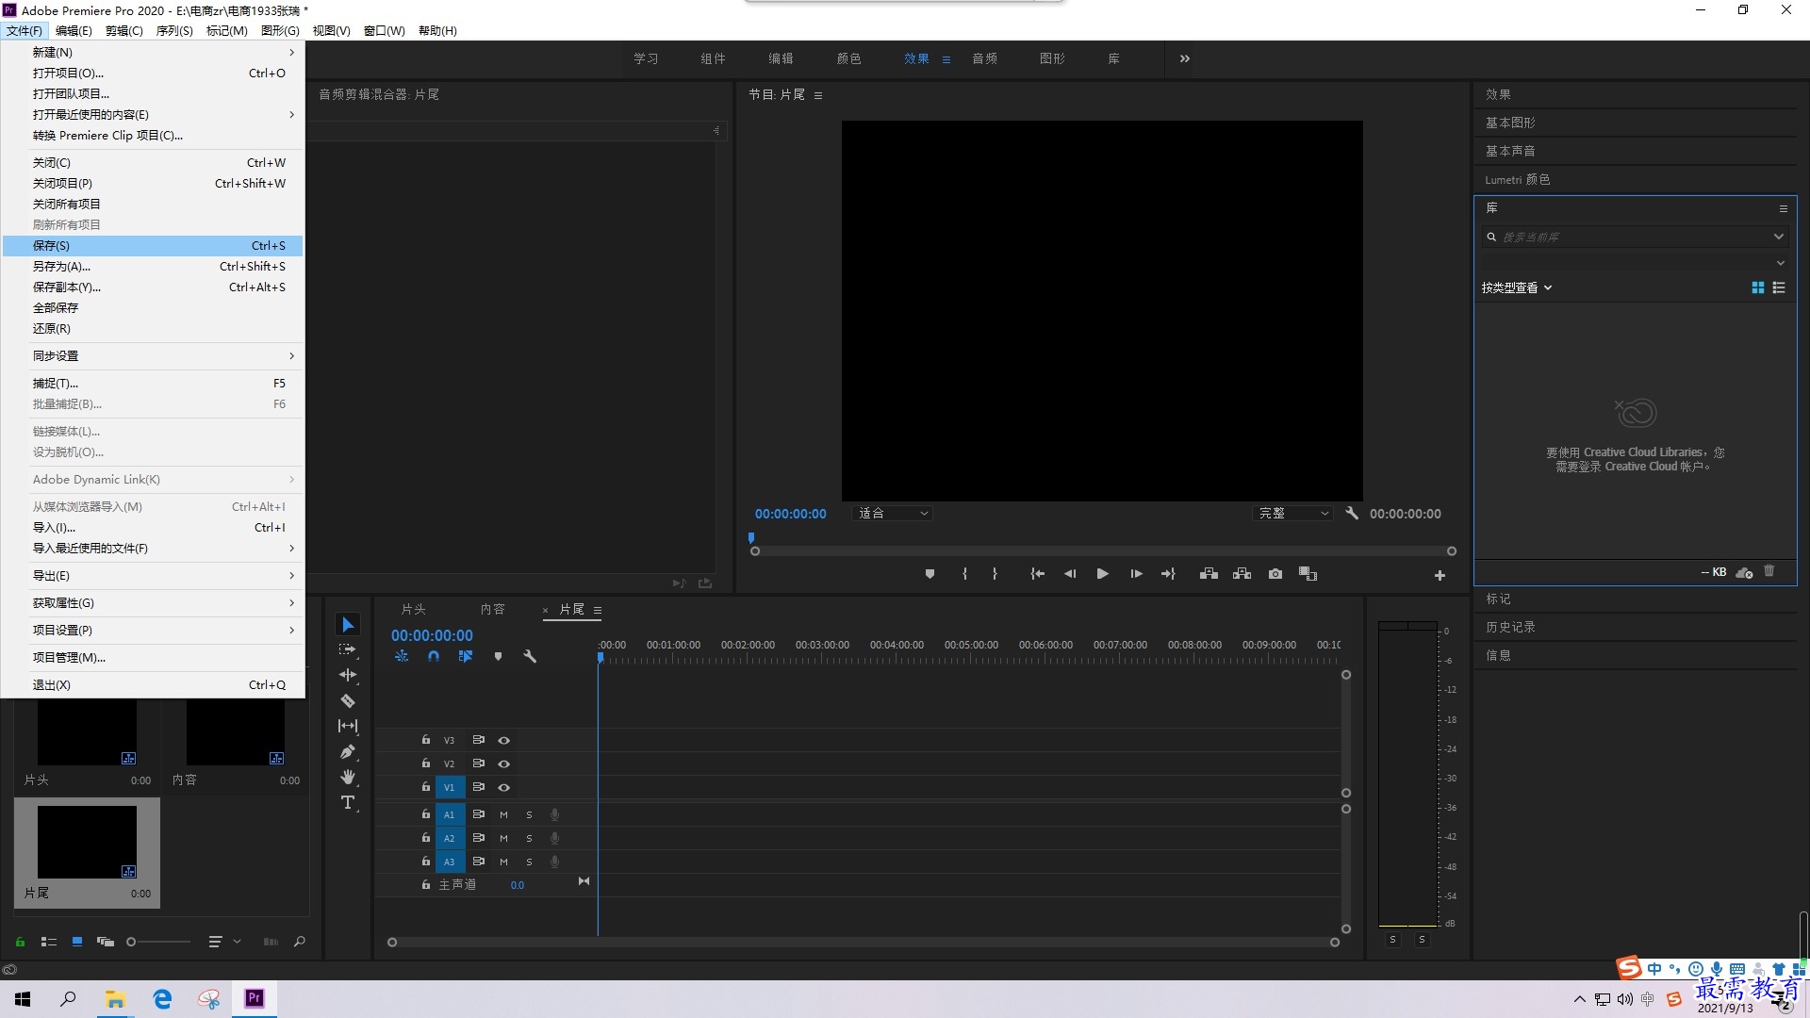
Task: Show more workspaces with double chevron
Action: coord(1185,58)
